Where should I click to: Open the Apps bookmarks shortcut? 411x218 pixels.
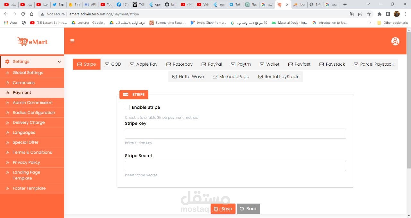pos(11,23)
